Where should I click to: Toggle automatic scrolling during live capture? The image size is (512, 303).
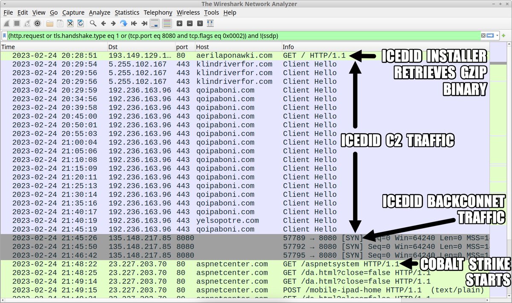click(154, 24)
